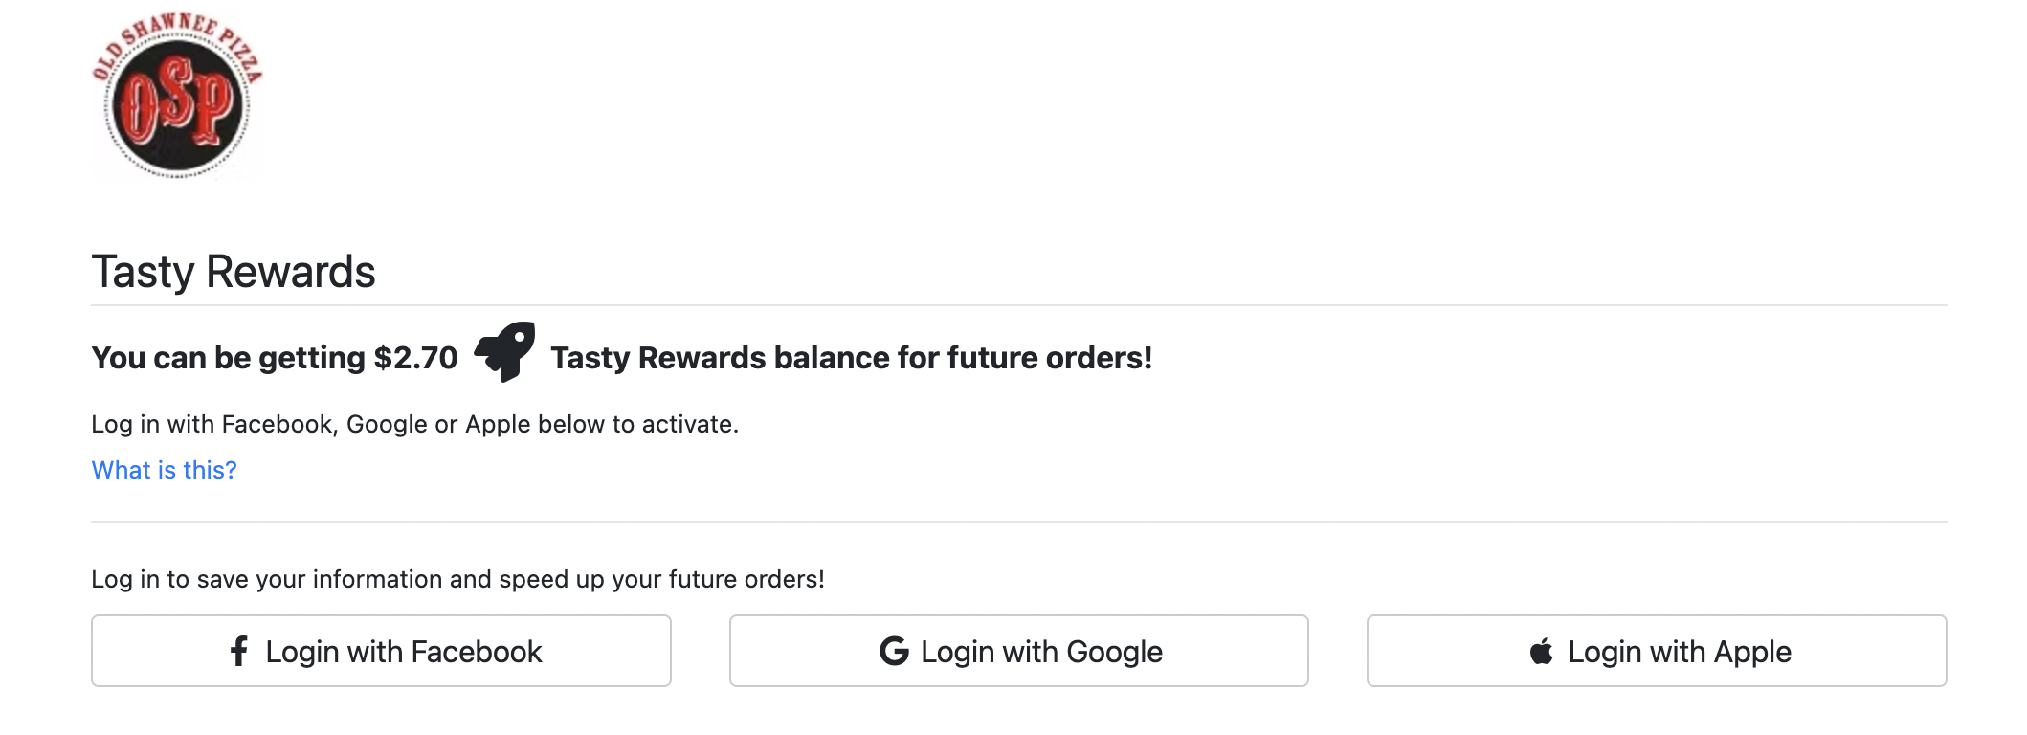Open the 'What is this?' link
This screenshot has height=735, width=2027.
[164, 470]
